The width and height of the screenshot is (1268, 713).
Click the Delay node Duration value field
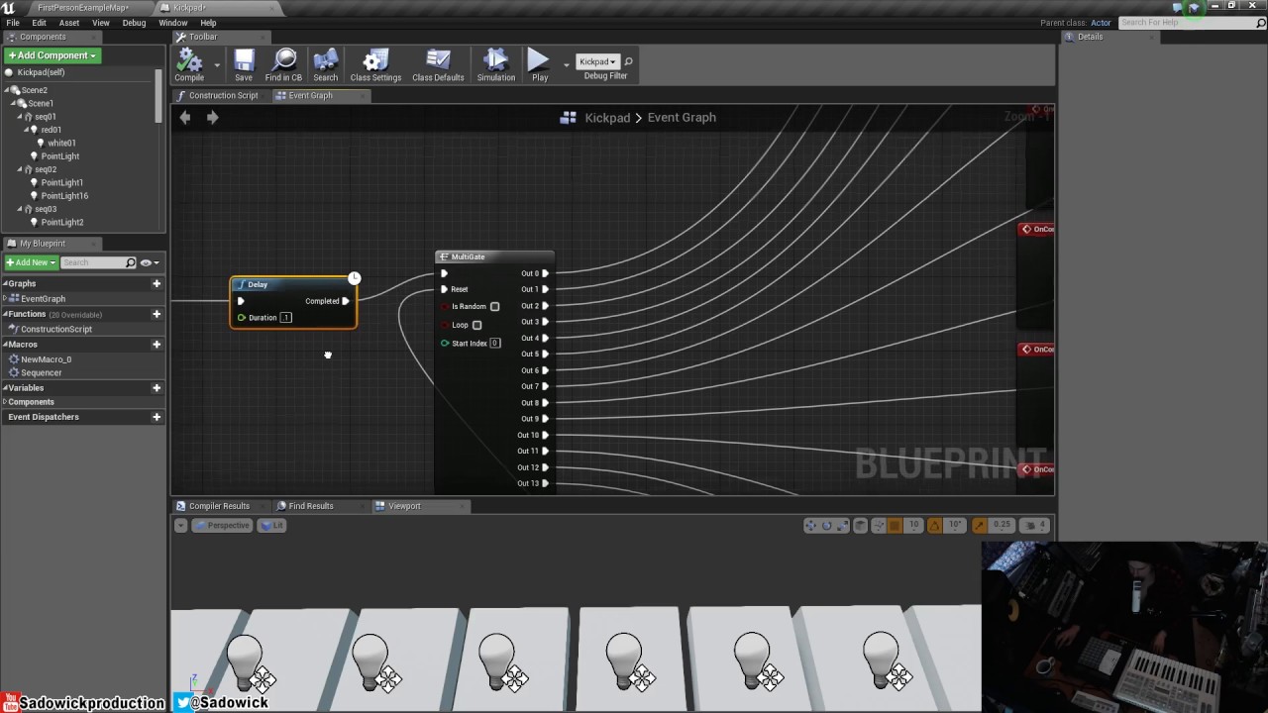pyautogui.click(x=285, y=318)
